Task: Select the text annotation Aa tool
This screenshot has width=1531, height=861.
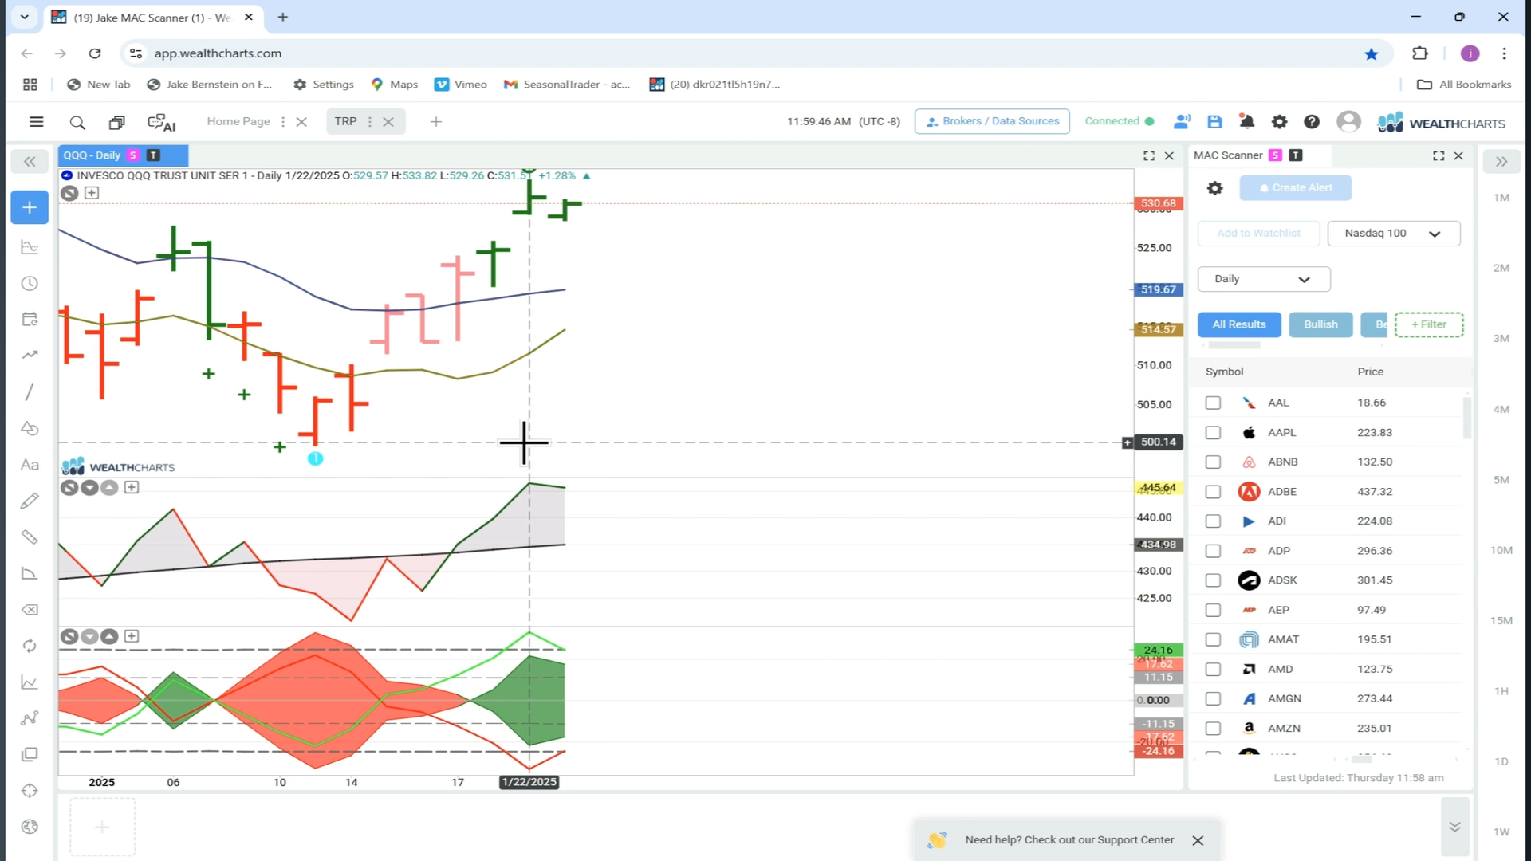Action: pos(30,465)
